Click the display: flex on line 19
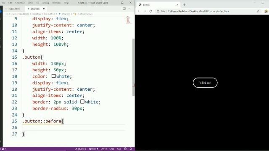The height and width of the screenshot is (151, 269). point(50,83)
